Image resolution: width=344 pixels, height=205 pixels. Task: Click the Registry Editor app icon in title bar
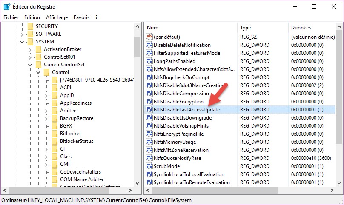pos(7,6)
